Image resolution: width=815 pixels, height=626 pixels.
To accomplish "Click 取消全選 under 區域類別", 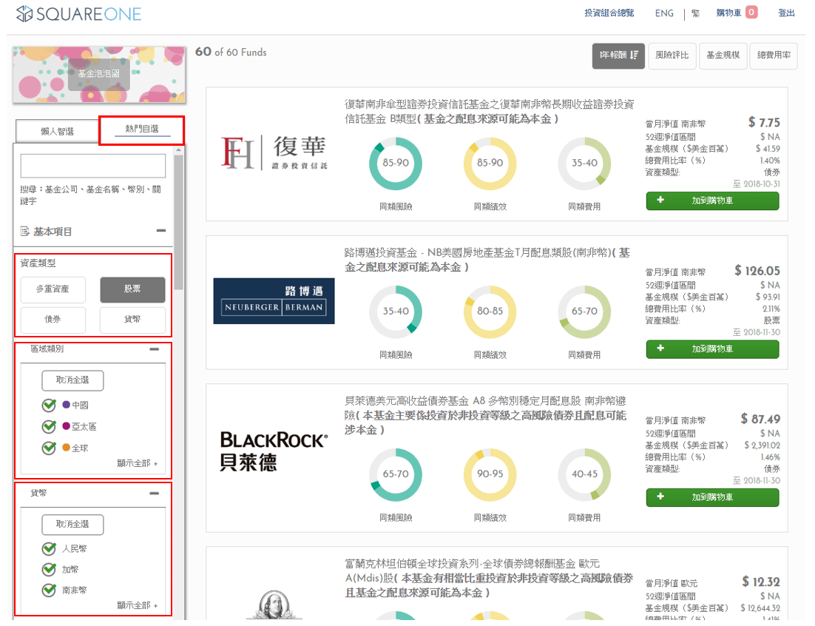I will (72, 380).
